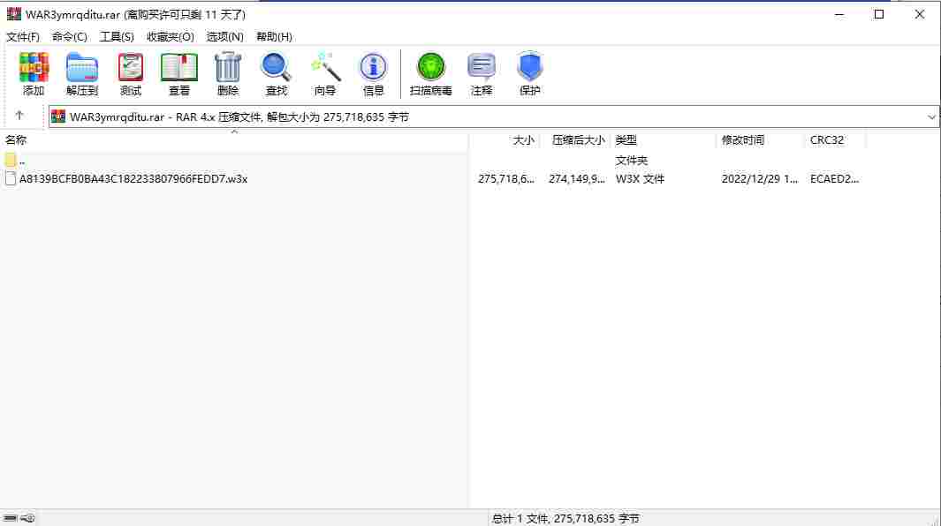Click the status bar total '总计 1 文件' text
Viewport: 941px width, 526px height.
pos(565,518)
